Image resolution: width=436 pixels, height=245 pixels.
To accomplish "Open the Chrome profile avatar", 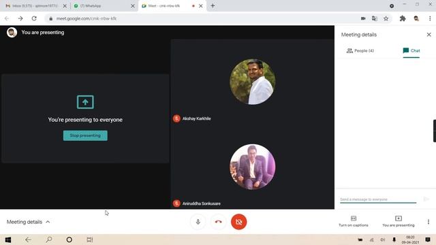I will (416, 18).
